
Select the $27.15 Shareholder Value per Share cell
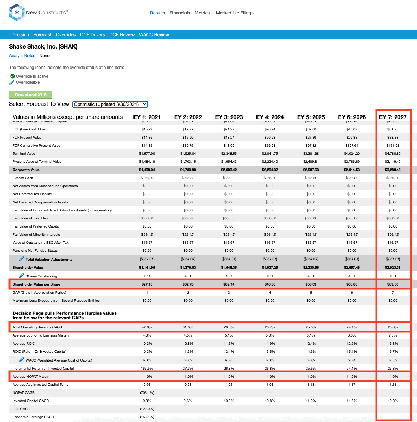tap(147, 284)
